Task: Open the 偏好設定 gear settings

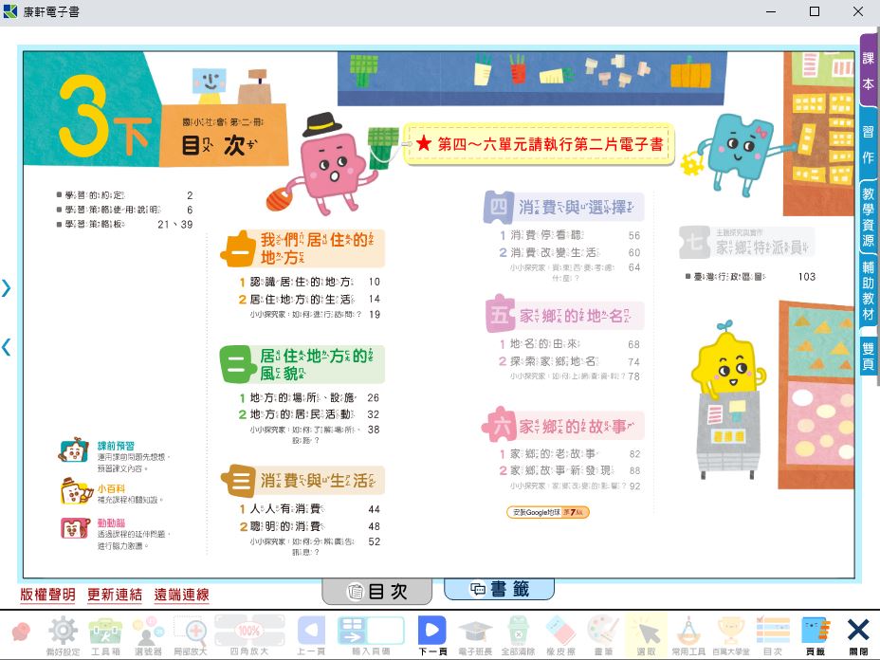Action: [x=63, y=635]
